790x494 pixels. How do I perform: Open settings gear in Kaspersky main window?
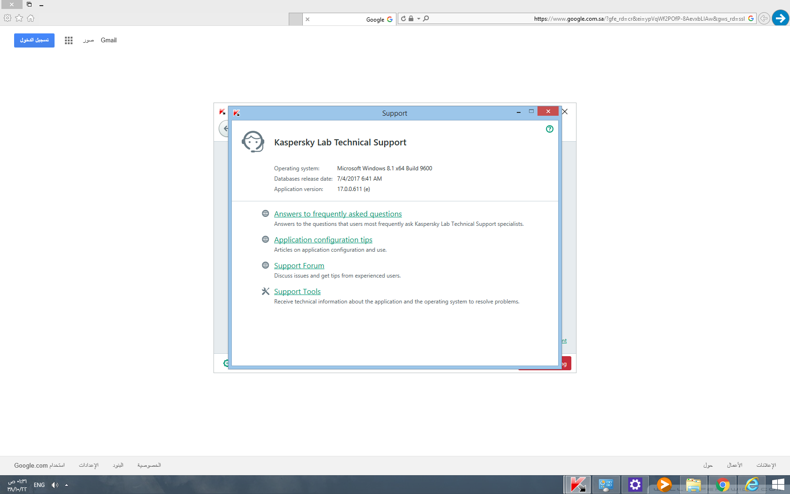pyautogui.click(x=226, y=363)
